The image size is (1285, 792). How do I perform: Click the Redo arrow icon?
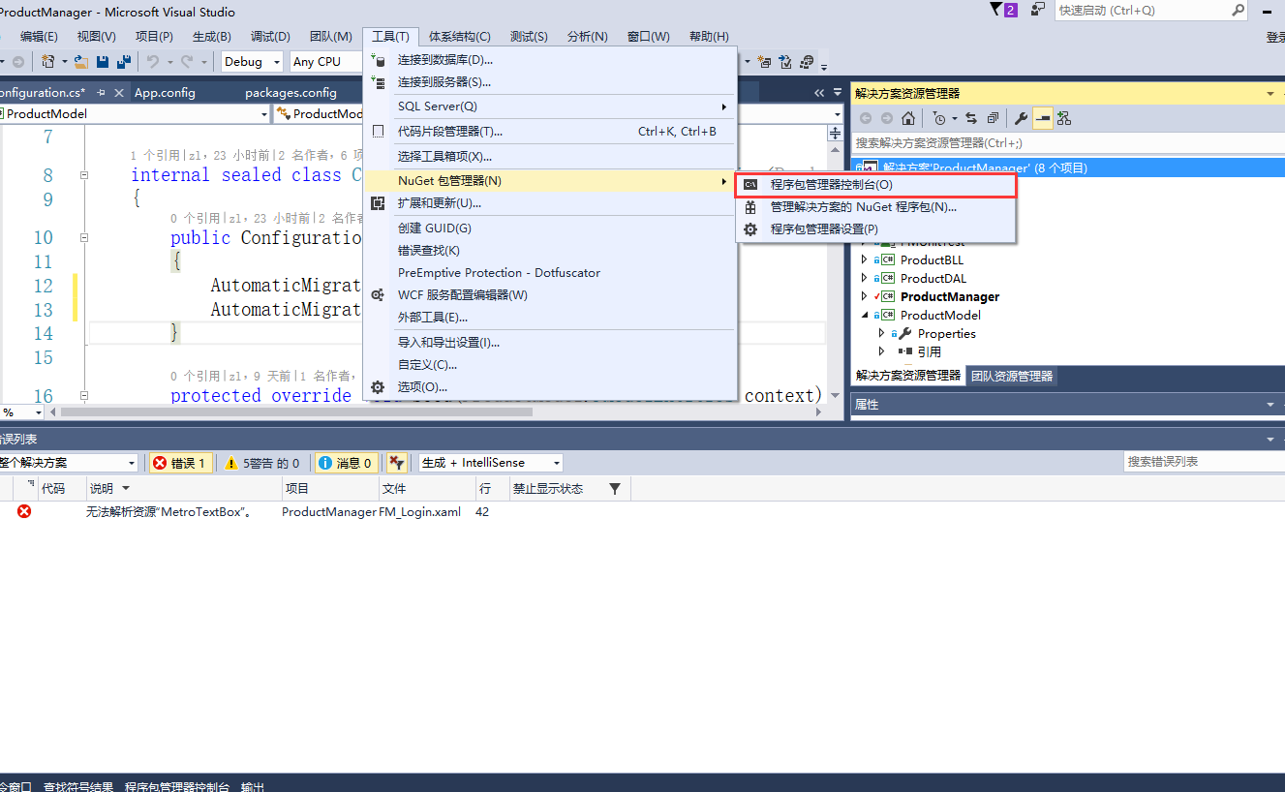(x=188, y=62)
